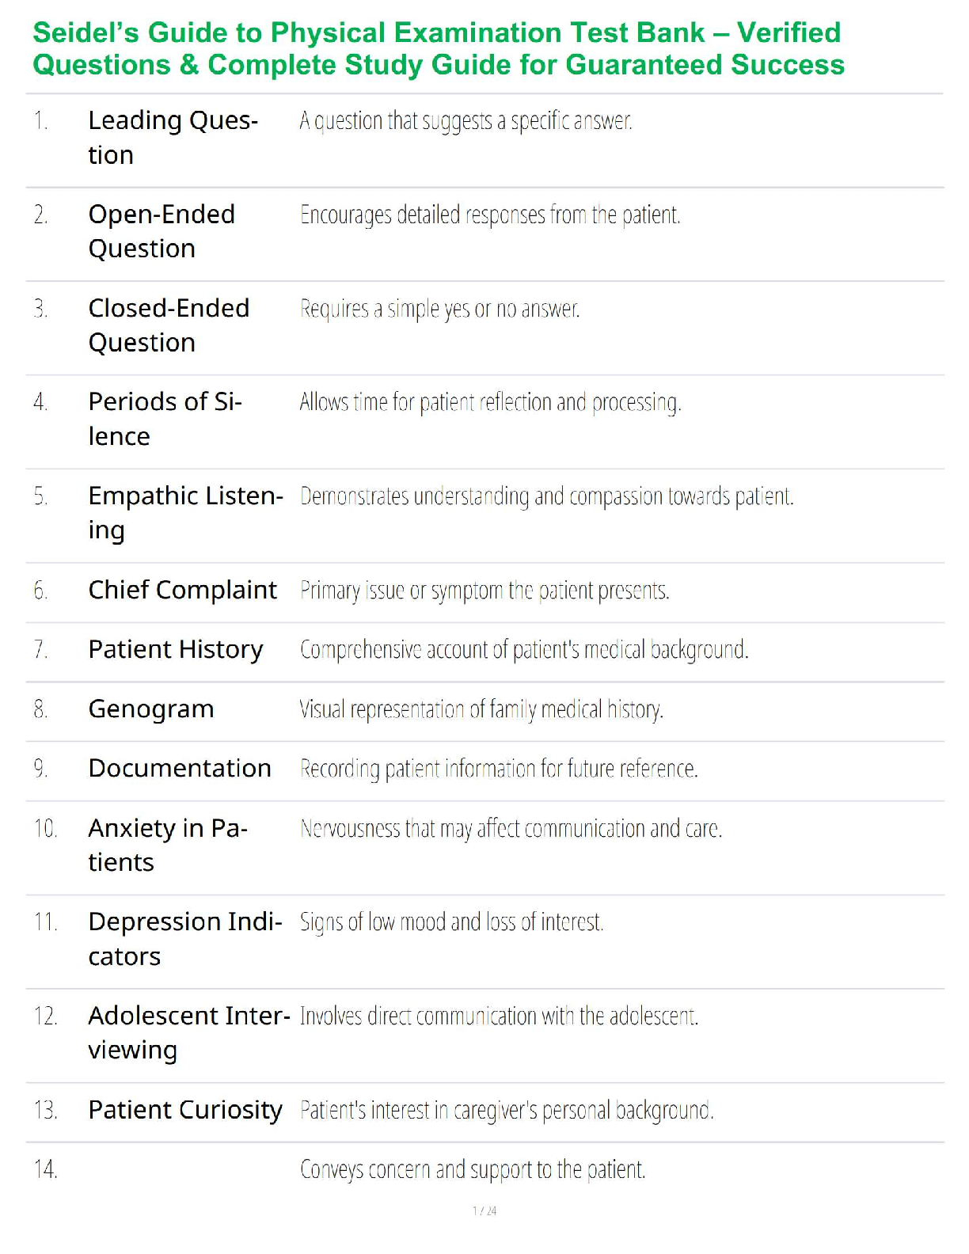Click the "Genogram" term
The width and height of the screenshot is (969, 1254).
click(150, 709)
